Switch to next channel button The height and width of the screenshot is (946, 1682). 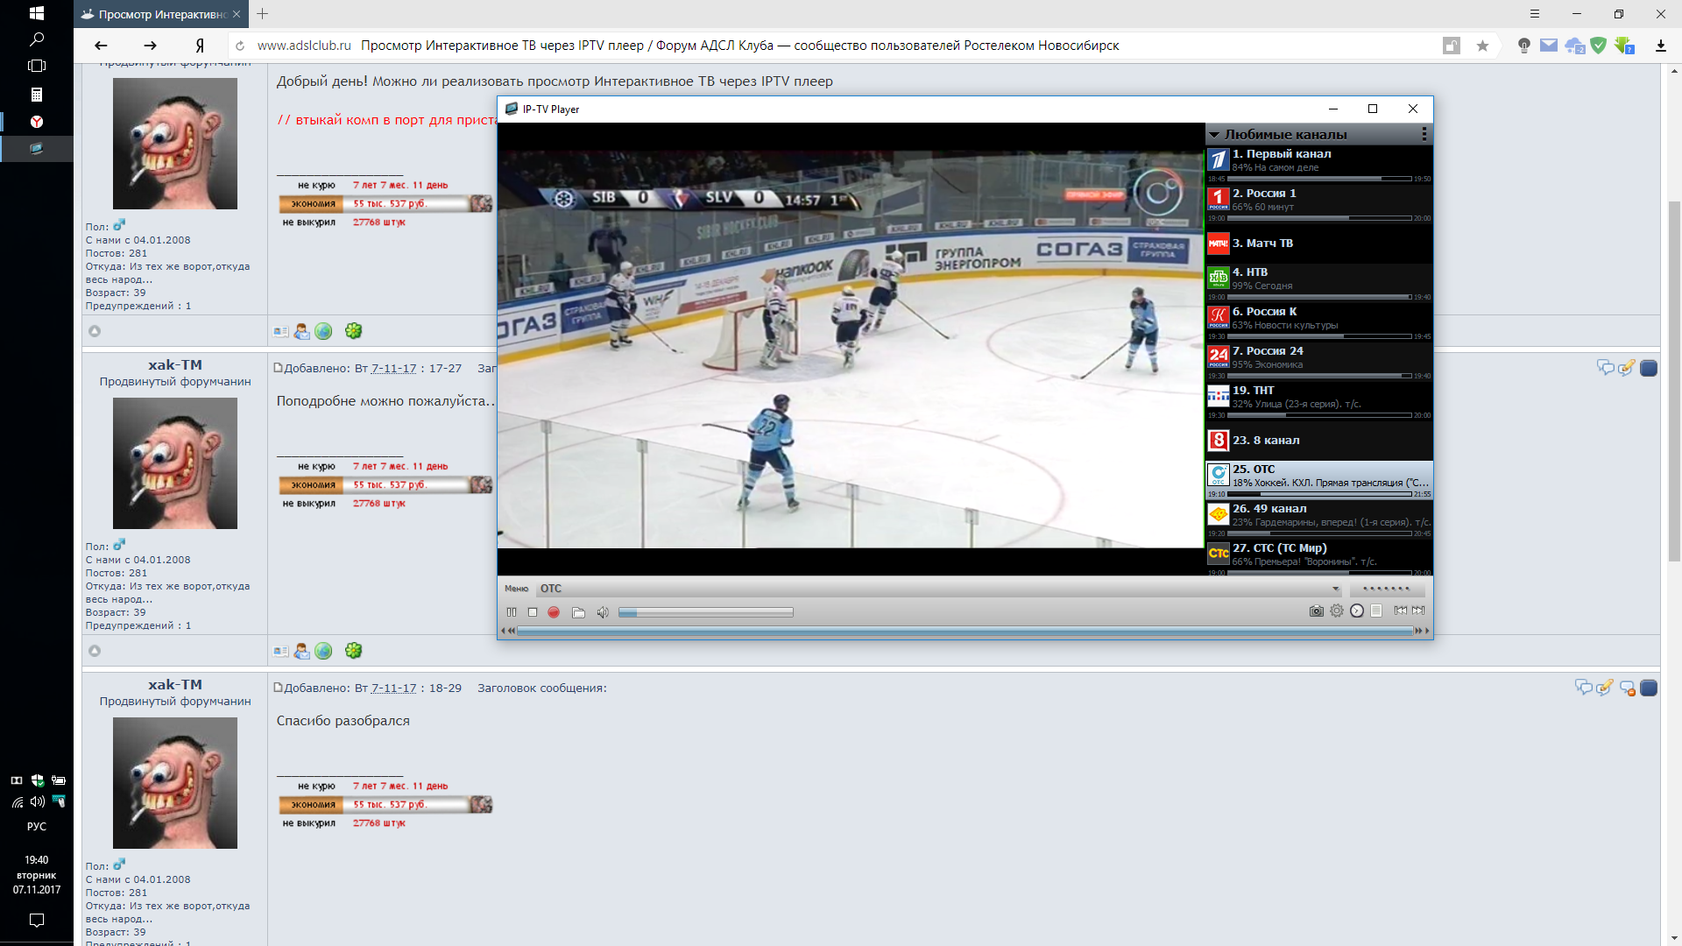pyautogui.click(x=1419, y=611)
